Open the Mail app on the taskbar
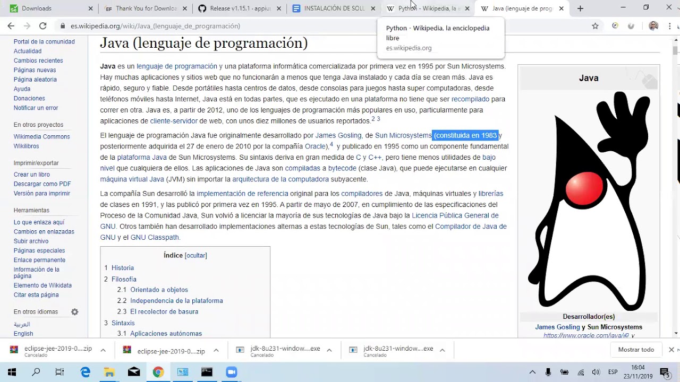Viewport: 680px width, 382px height. (134, 372)
